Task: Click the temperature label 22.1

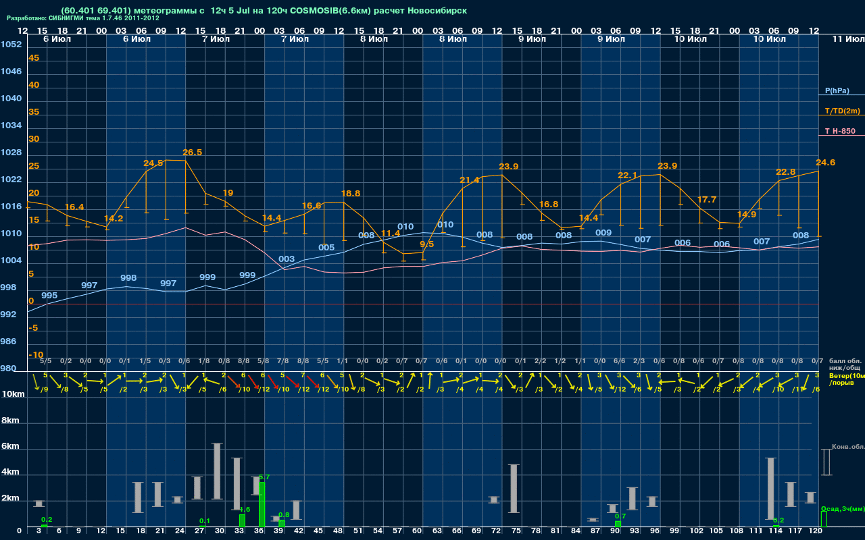Action: click(628, 175)
